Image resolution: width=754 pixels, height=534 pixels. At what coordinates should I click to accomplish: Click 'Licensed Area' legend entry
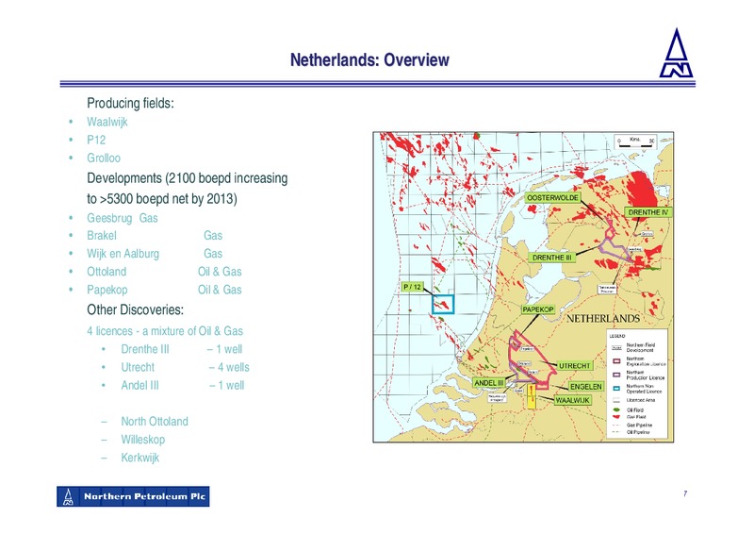(633, 400)
